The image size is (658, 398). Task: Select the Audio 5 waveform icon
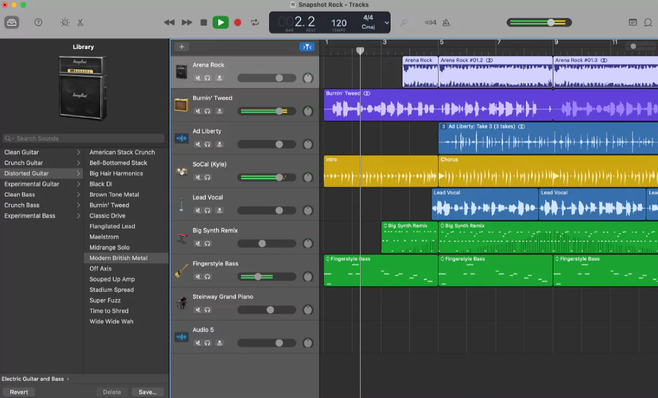coord(181,337)
